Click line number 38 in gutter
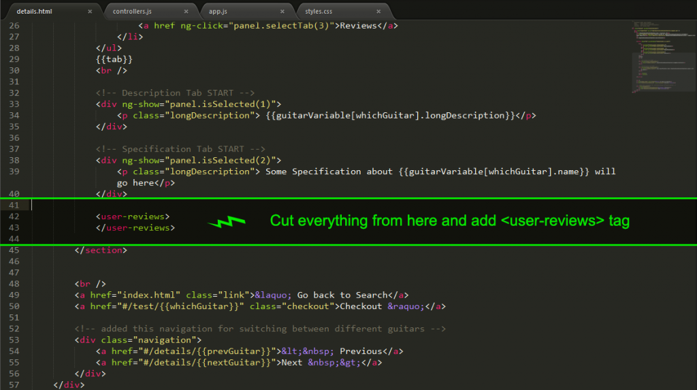 (14, 160)
